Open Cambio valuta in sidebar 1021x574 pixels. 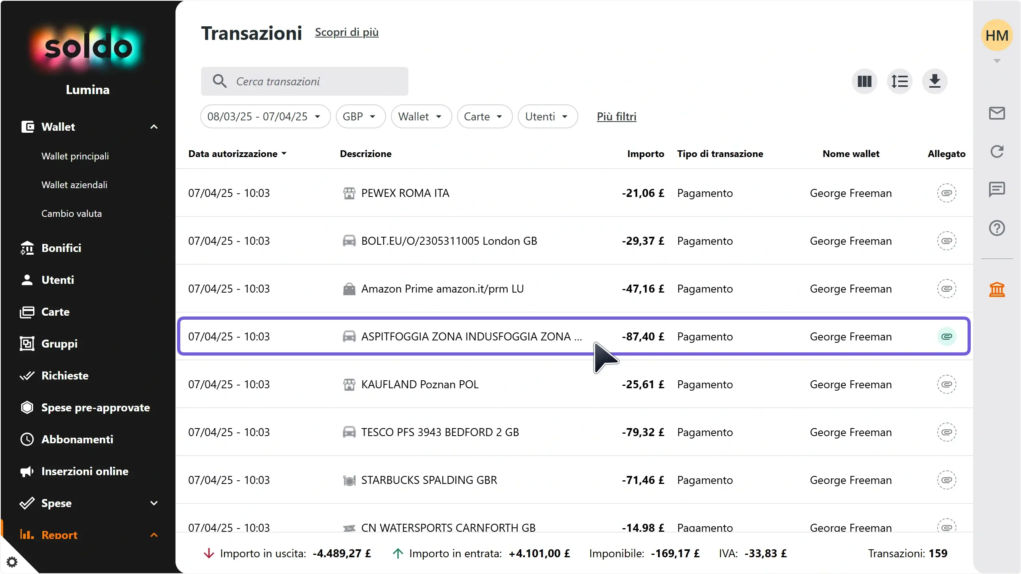[71, 213]
